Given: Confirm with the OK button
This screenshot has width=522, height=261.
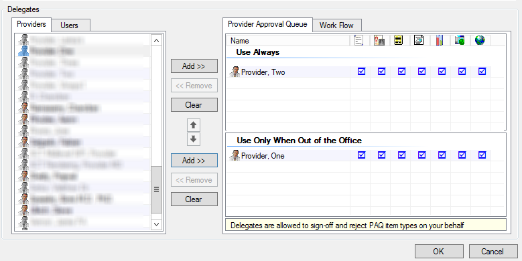Looking at the screenshot, I should pos(439,252).
